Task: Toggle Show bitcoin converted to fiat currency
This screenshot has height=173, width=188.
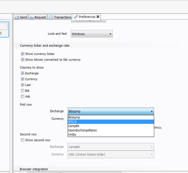Action: tap(23, 60)
